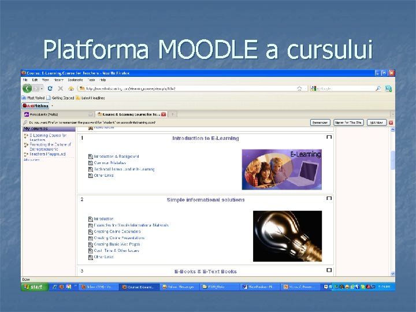Image resolution: width=416 pixels, height=312 pixels.
Task: Open the Latest Headlines feed bookmark
Action: 90,98
